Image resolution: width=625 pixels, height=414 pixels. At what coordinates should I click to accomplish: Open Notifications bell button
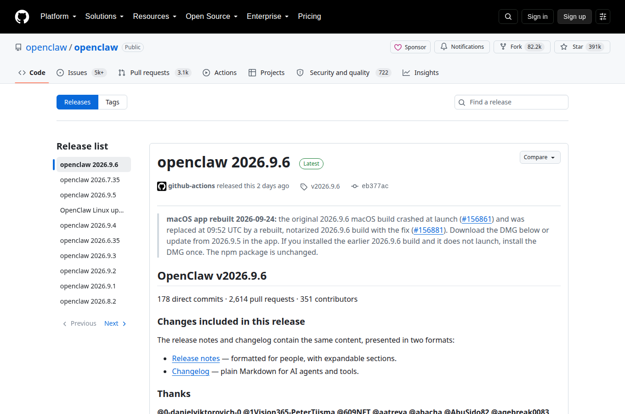[462, 47]
